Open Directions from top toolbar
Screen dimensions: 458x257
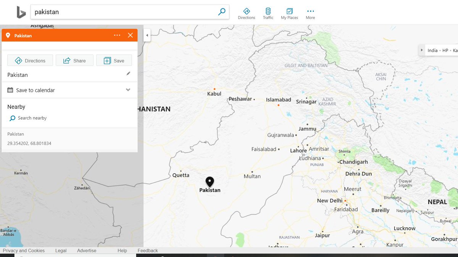pos(247,14)
